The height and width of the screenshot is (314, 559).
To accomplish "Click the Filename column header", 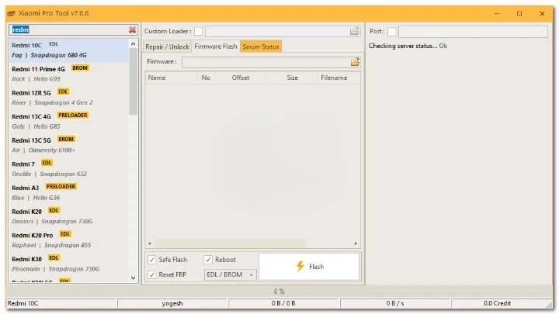I will tap(339, 78).
